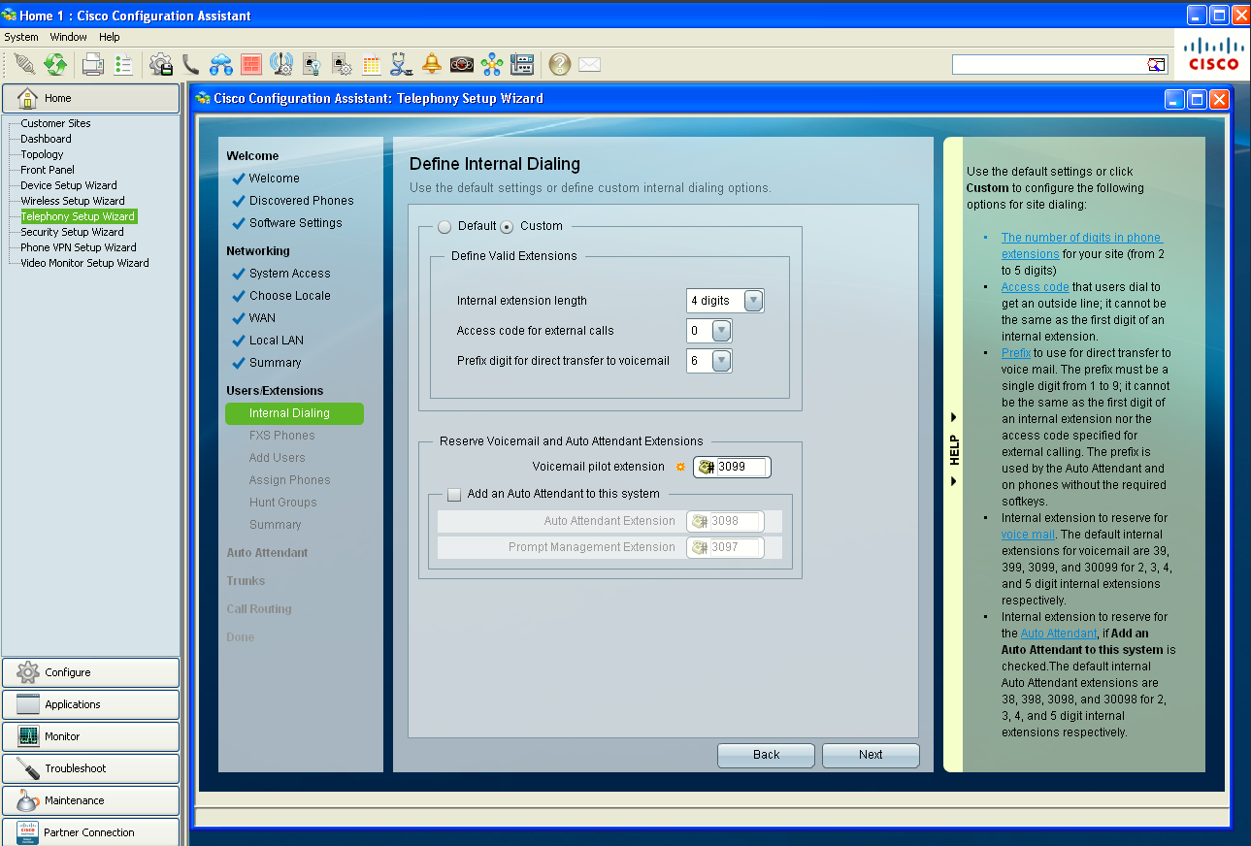Open Video Monitor Setup Wizard tree item

pyautogui.click(x=84, y=263)
